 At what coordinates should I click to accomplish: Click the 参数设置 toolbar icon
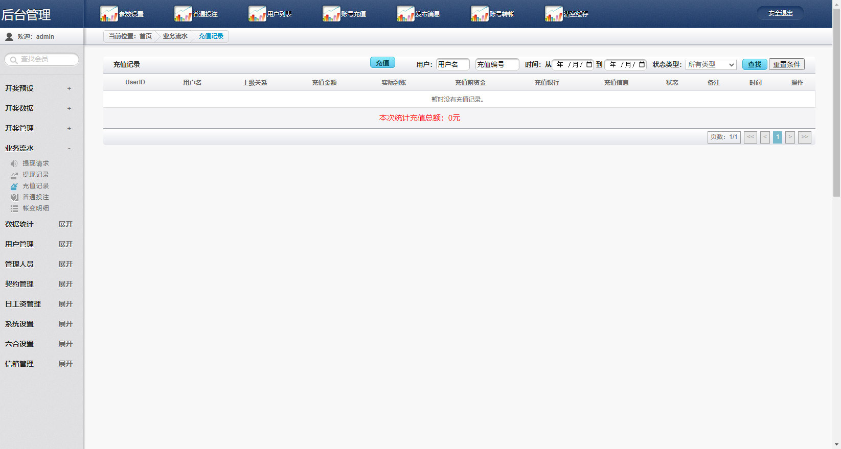pyautogui.click(x=109, y=14)
